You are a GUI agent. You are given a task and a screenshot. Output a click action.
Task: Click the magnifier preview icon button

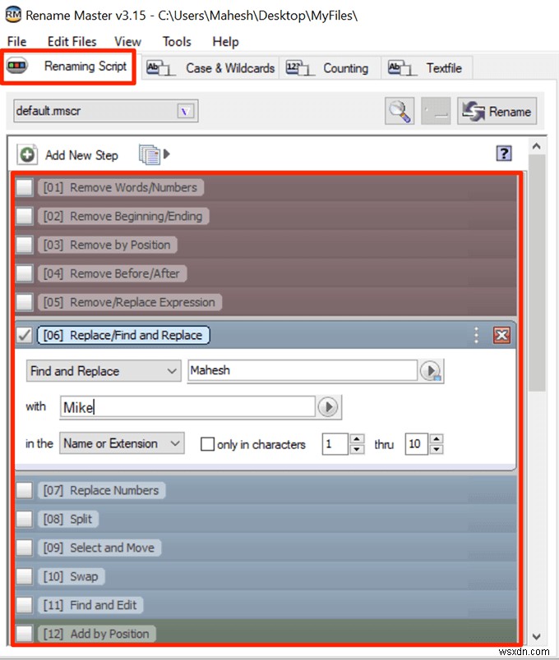(400, 111)
